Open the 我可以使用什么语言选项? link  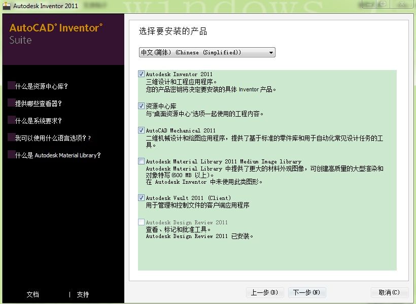coord(53,138)
